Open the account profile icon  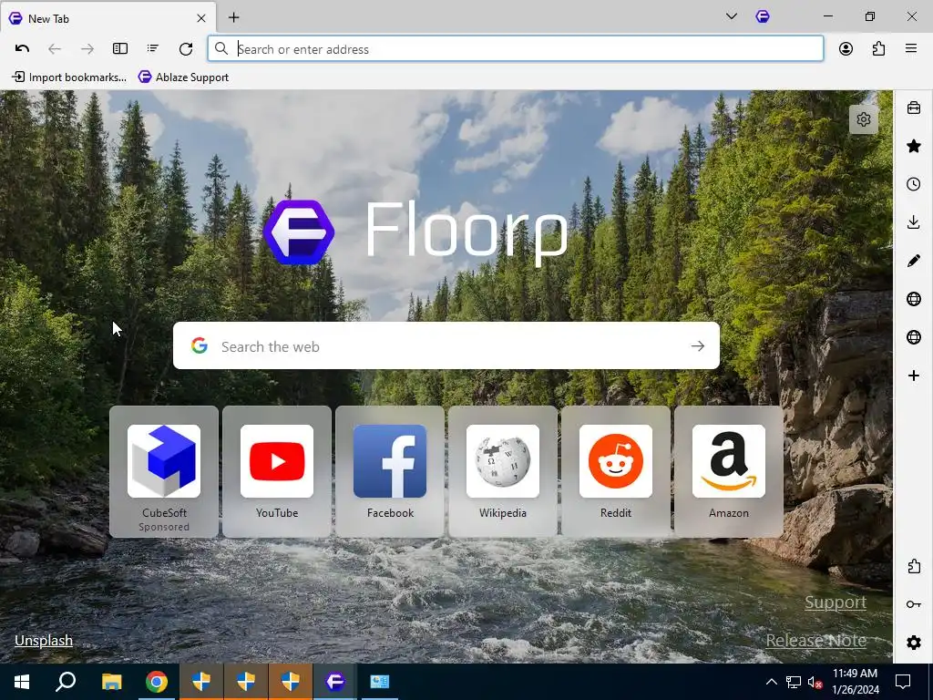point(846,49)
